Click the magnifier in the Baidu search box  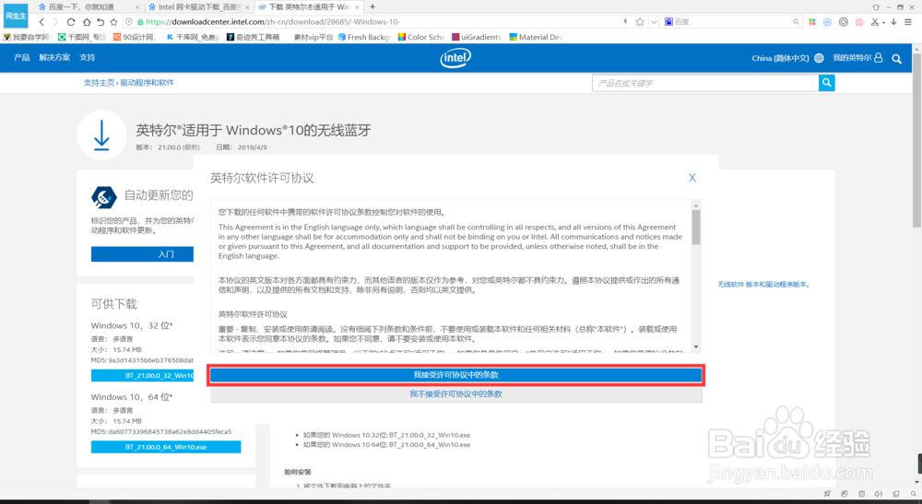coord(796,22)
